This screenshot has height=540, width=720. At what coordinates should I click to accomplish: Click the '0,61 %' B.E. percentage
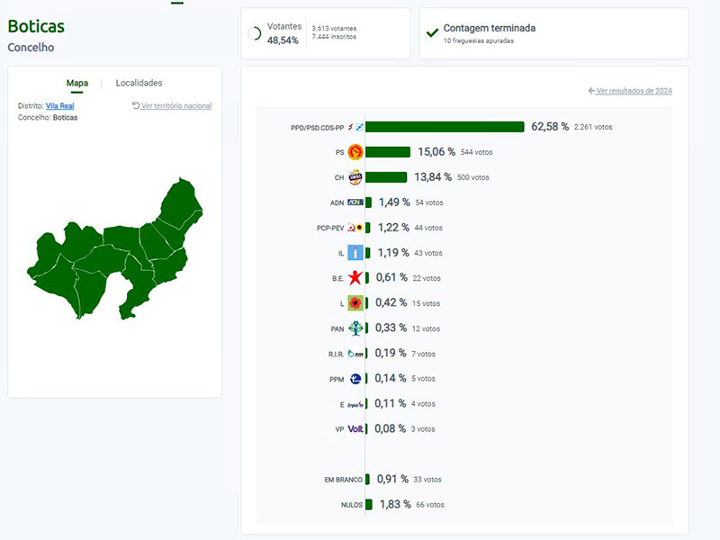point(391,278)
